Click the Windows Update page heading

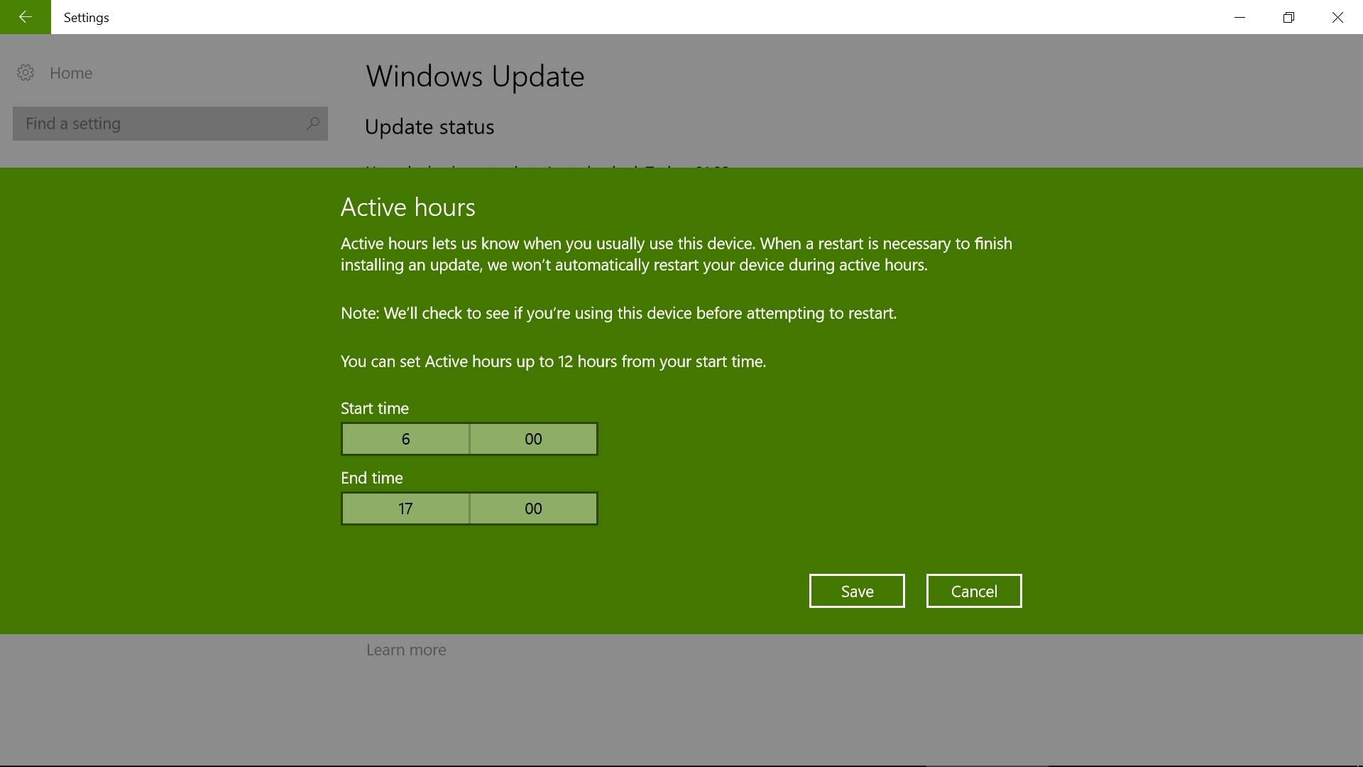(x=474, y=77)
